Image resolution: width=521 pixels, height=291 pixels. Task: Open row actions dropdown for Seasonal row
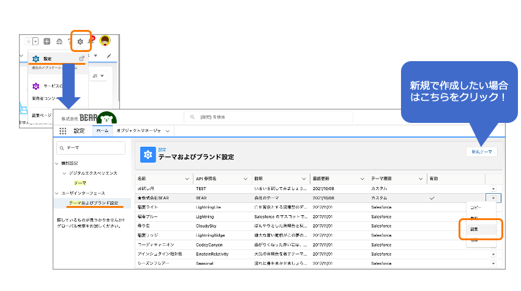(493, 263)
